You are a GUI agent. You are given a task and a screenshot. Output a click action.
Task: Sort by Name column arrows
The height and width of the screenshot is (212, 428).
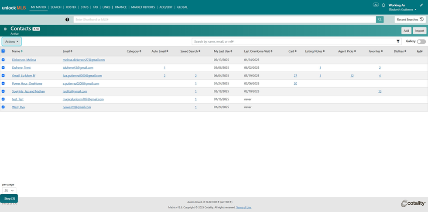[21, 51]
